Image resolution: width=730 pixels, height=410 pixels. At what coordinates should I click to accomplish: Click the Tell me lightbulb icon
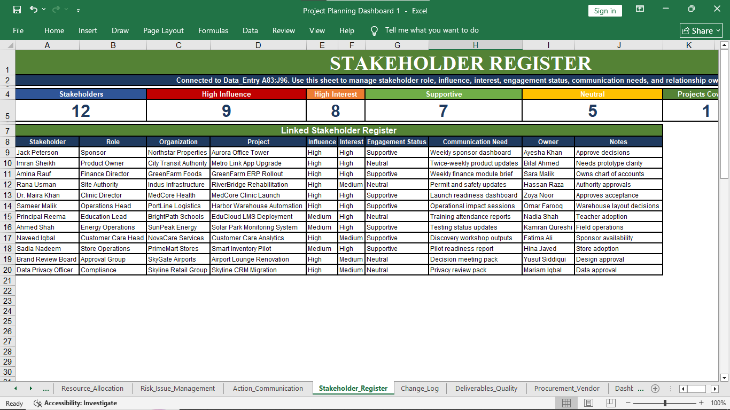tap(375, 30)
